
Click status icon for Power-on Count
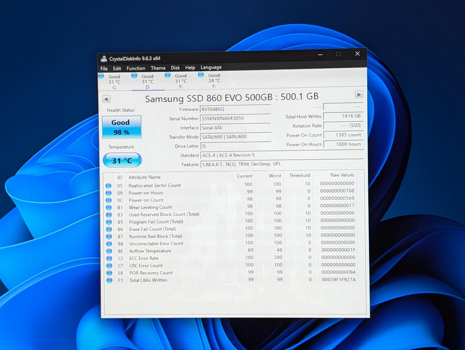108,200
